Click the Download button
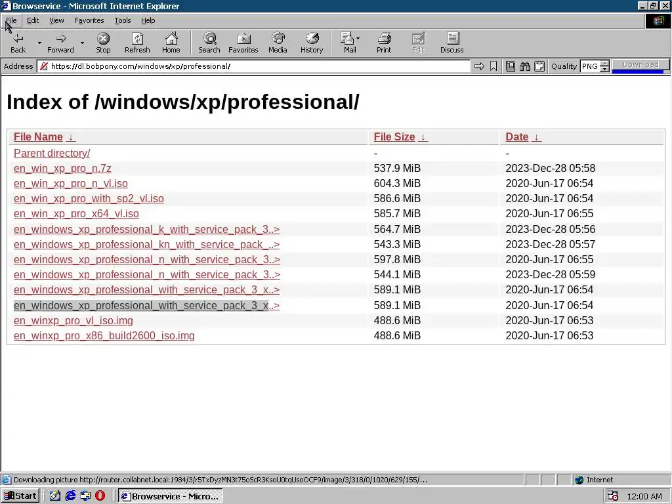Screen dimensions: 672x504 pos(640,64)
